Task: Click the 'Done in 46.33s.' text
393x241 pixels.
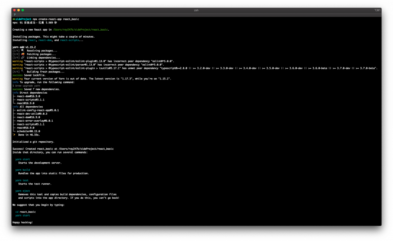Action: 29,135
